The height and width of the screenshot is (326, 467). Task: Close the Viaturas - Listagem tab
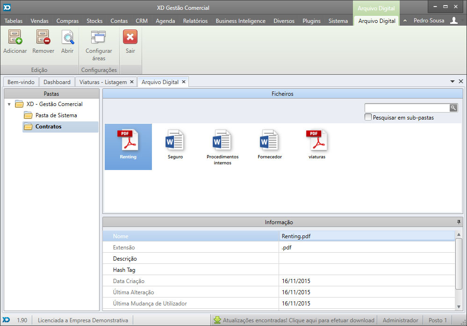pos(132,82)
